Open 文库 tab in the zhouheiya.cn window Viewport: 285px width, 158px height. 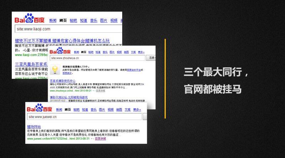pyautogui.click(x=133, y=52)
